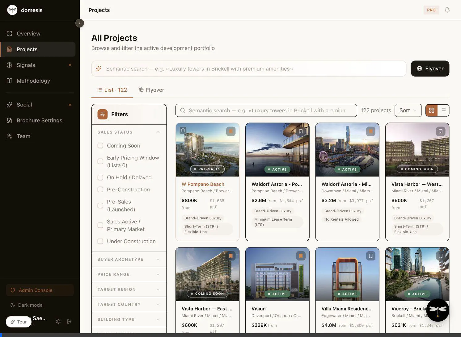Select compare checkbox on W Pompano Beach image

click(x=183, y=130)
